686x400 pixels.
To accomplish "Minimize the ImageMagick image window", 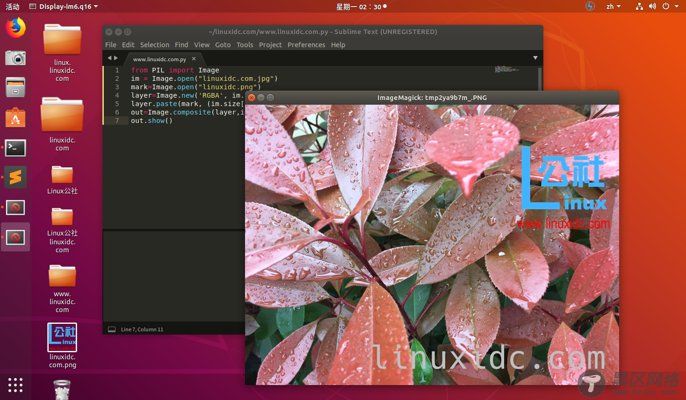I will [x=261, y=98].
